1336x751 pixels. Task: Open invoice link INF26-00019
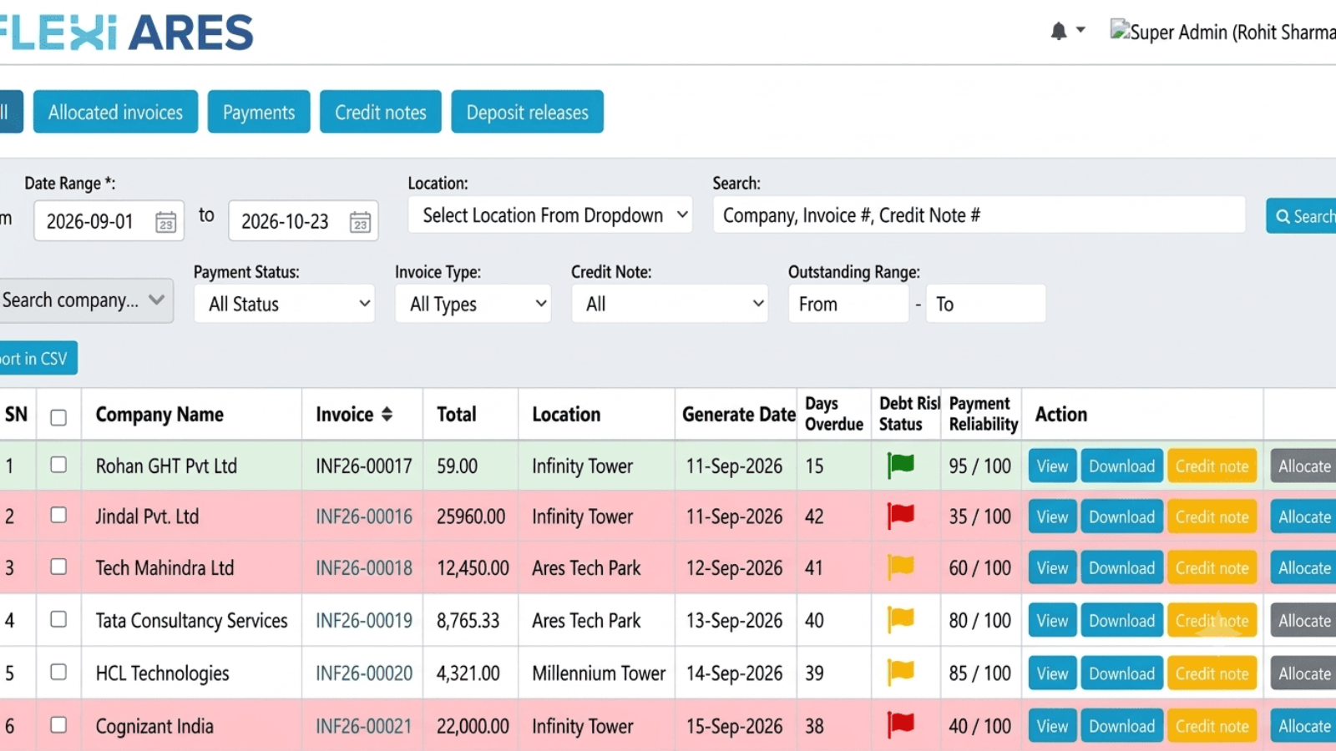364,620
